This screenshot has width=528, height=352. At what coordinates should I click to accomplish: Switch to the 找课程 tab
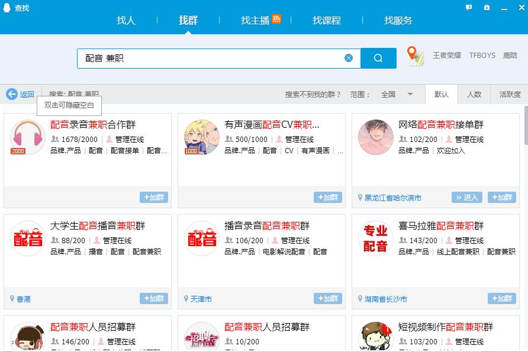click(326, 20)
